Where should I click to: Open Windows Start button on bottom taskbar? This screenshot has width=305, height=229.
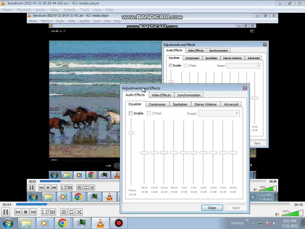[x=8, y=223]
